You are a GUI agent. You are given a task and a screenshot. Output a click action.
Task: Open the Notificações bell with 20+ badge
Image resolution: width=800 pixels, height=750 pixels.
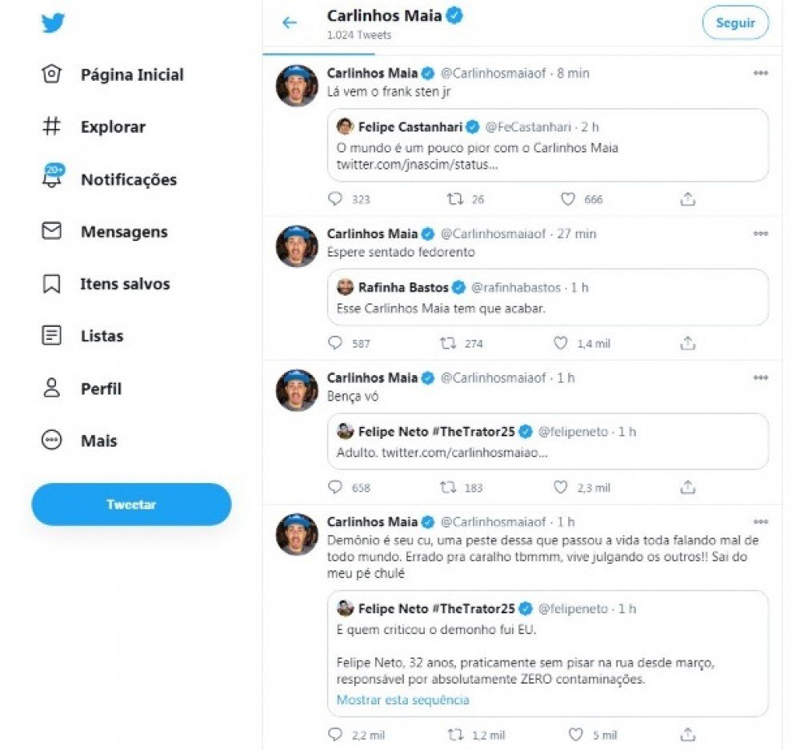click(53, 177)
